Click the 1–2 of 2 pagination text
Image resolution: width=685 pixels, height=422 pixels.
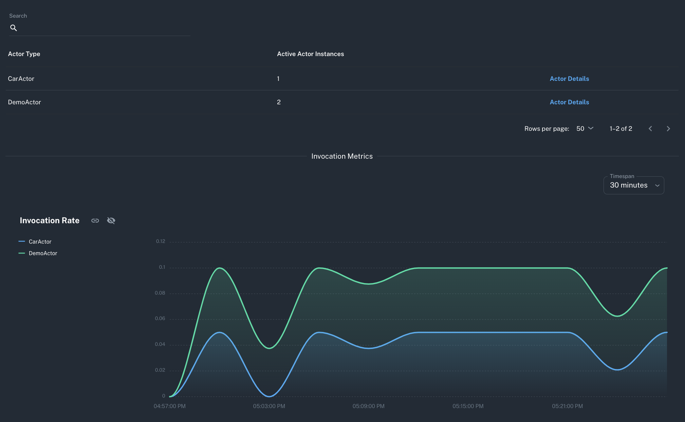pyautogui.click(x=621, y=128)
